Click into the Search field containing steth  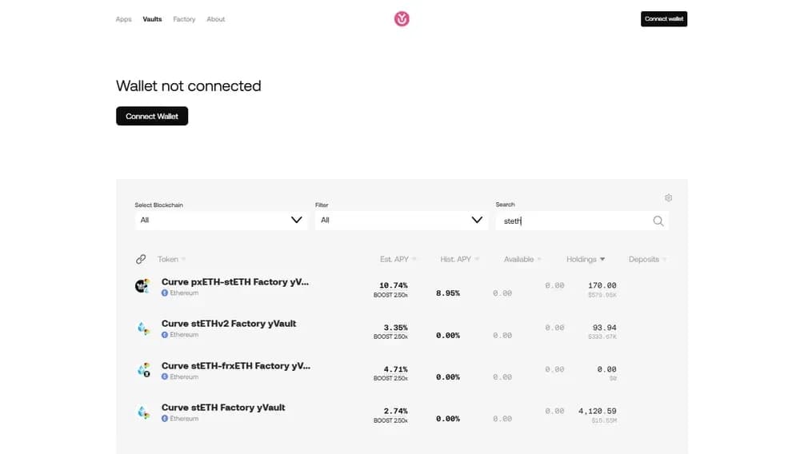[572, 221]
